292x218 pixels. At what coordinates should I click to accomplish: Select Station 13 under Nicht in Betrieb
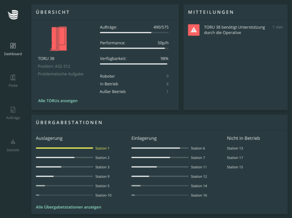click(x=235, y=148)
